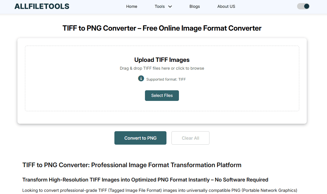327x194 pixels.
Task: Click the Upload TIFF Images heading
Action: tap(162, 60)
